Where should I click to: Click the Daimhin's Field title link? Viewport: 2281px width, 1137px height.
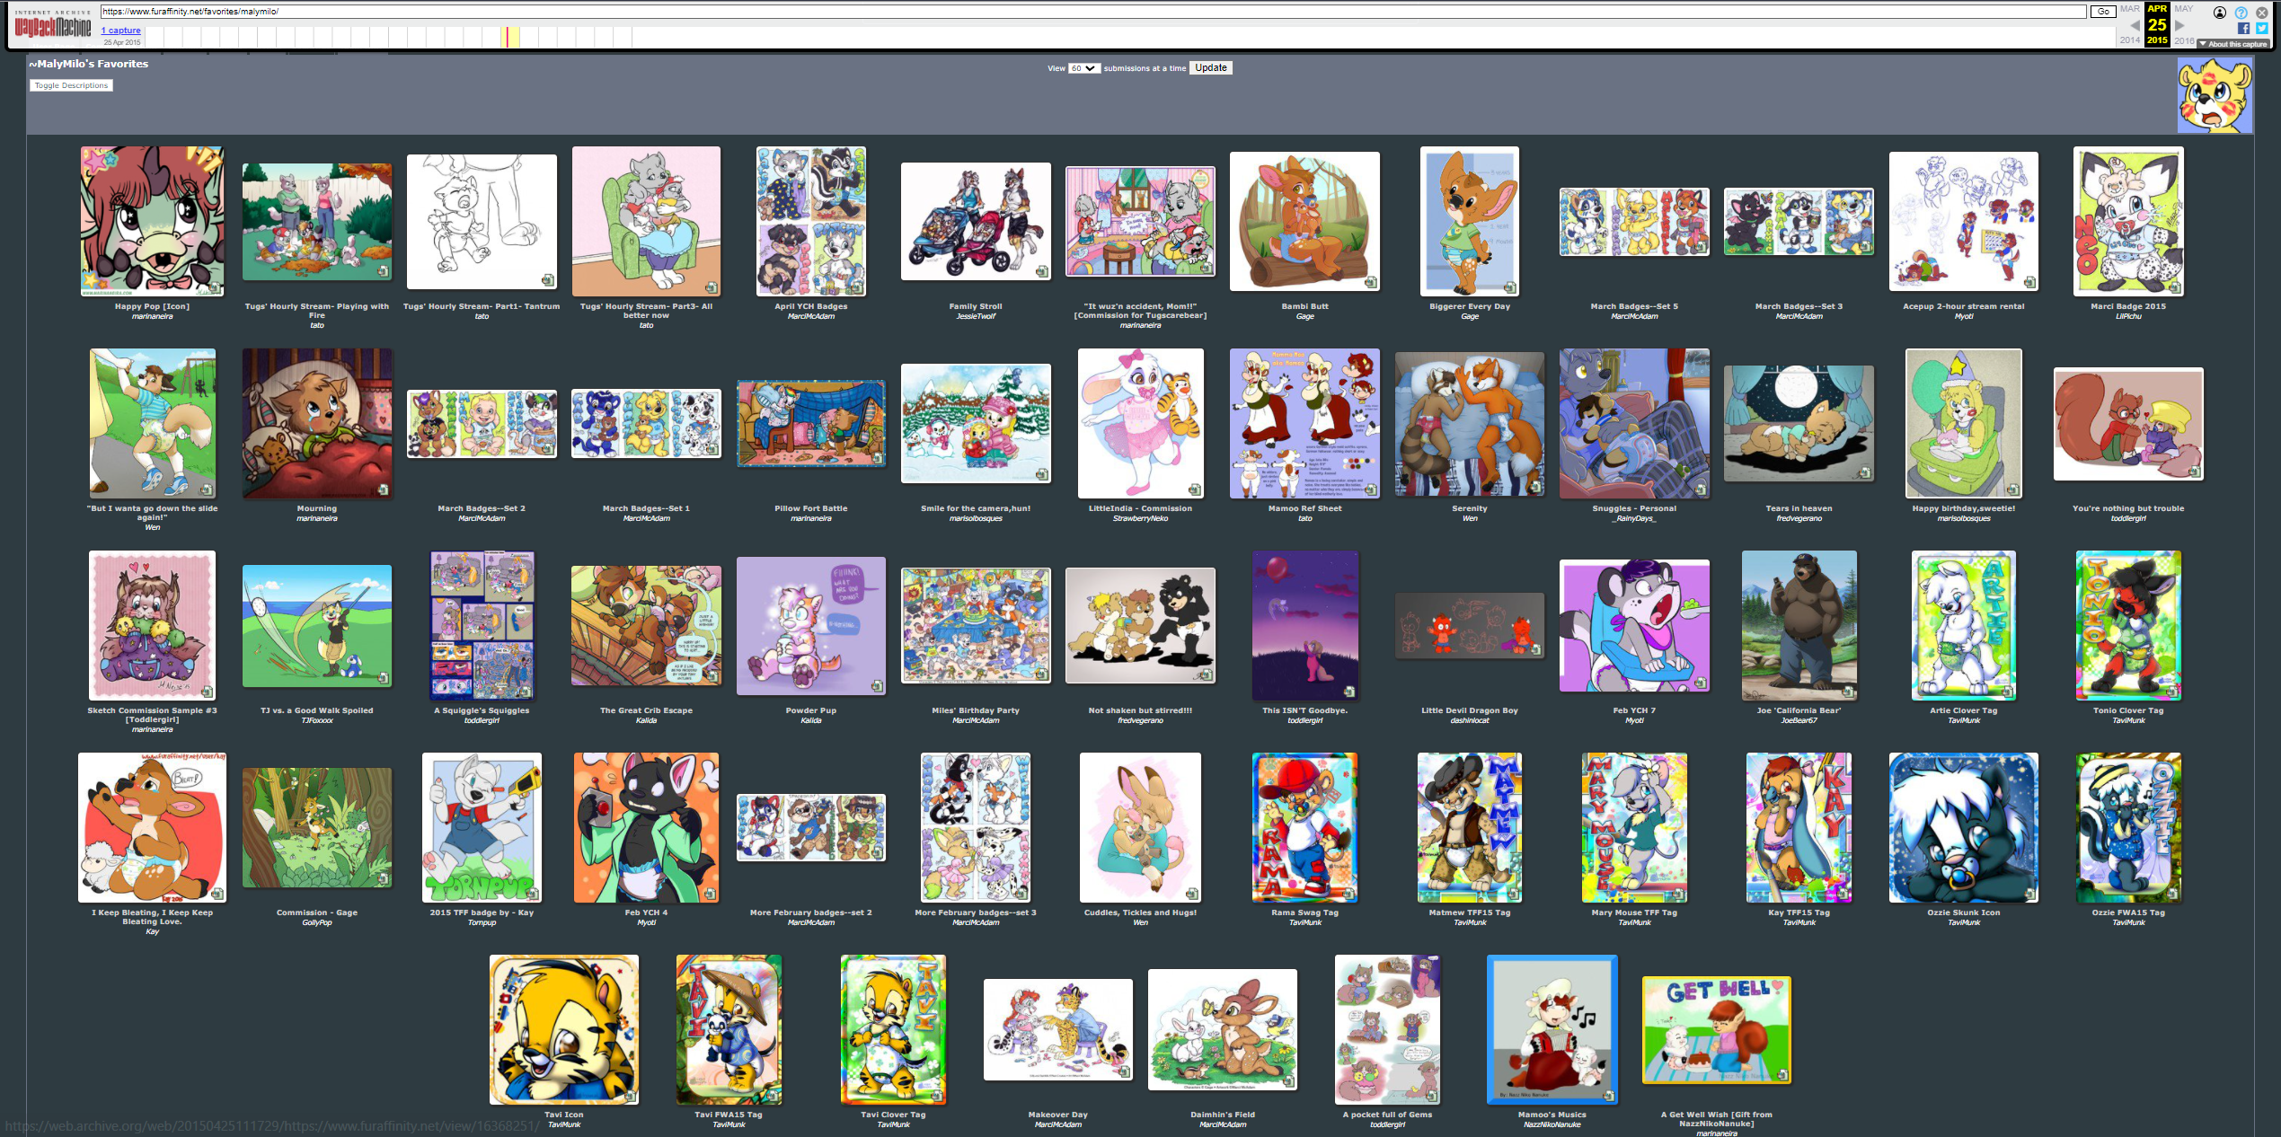pos(1222,1115)
